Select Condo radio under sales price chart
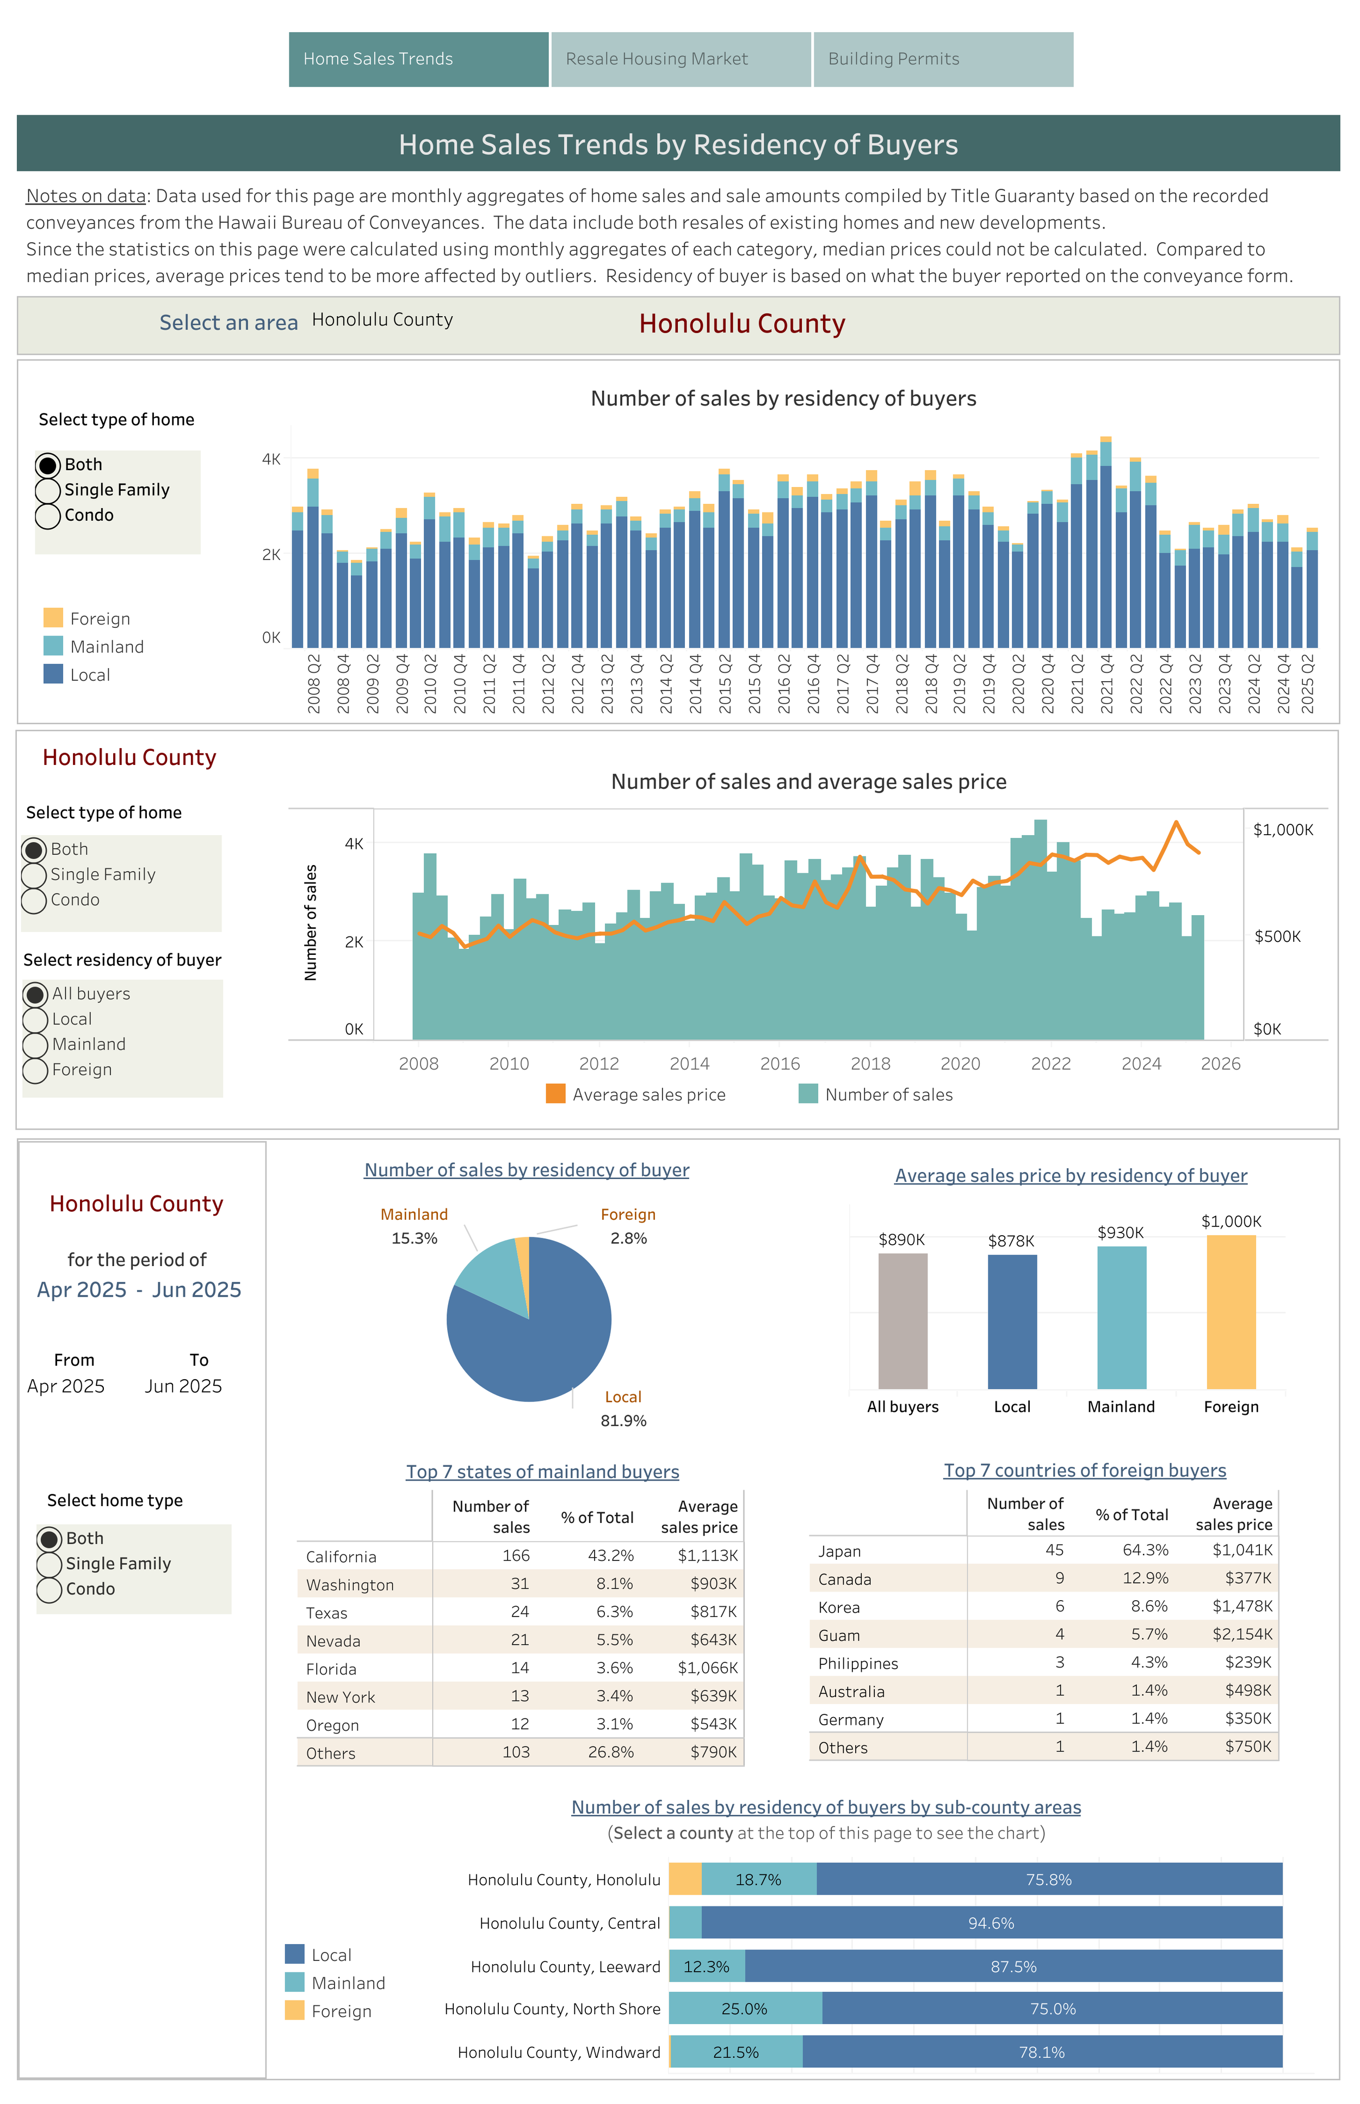1360x2104 pixels. pos(34,900)
